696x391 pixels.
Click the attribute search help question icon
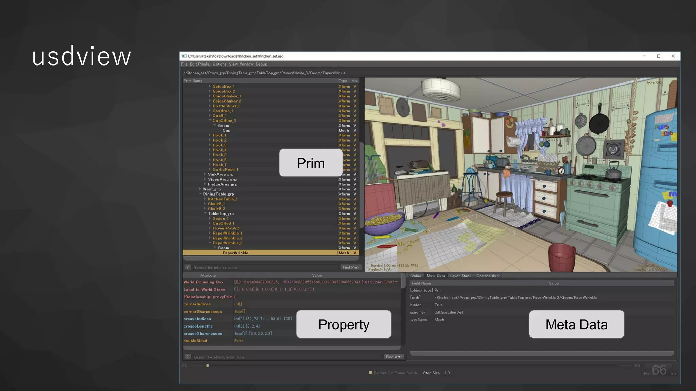[x=187, y=357]
